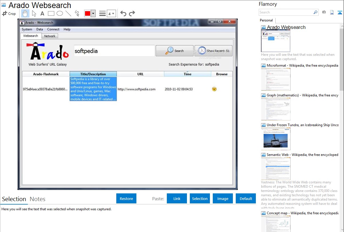Click the softpedia search input field
344x232 pixels.
click(x=114, y=51)
